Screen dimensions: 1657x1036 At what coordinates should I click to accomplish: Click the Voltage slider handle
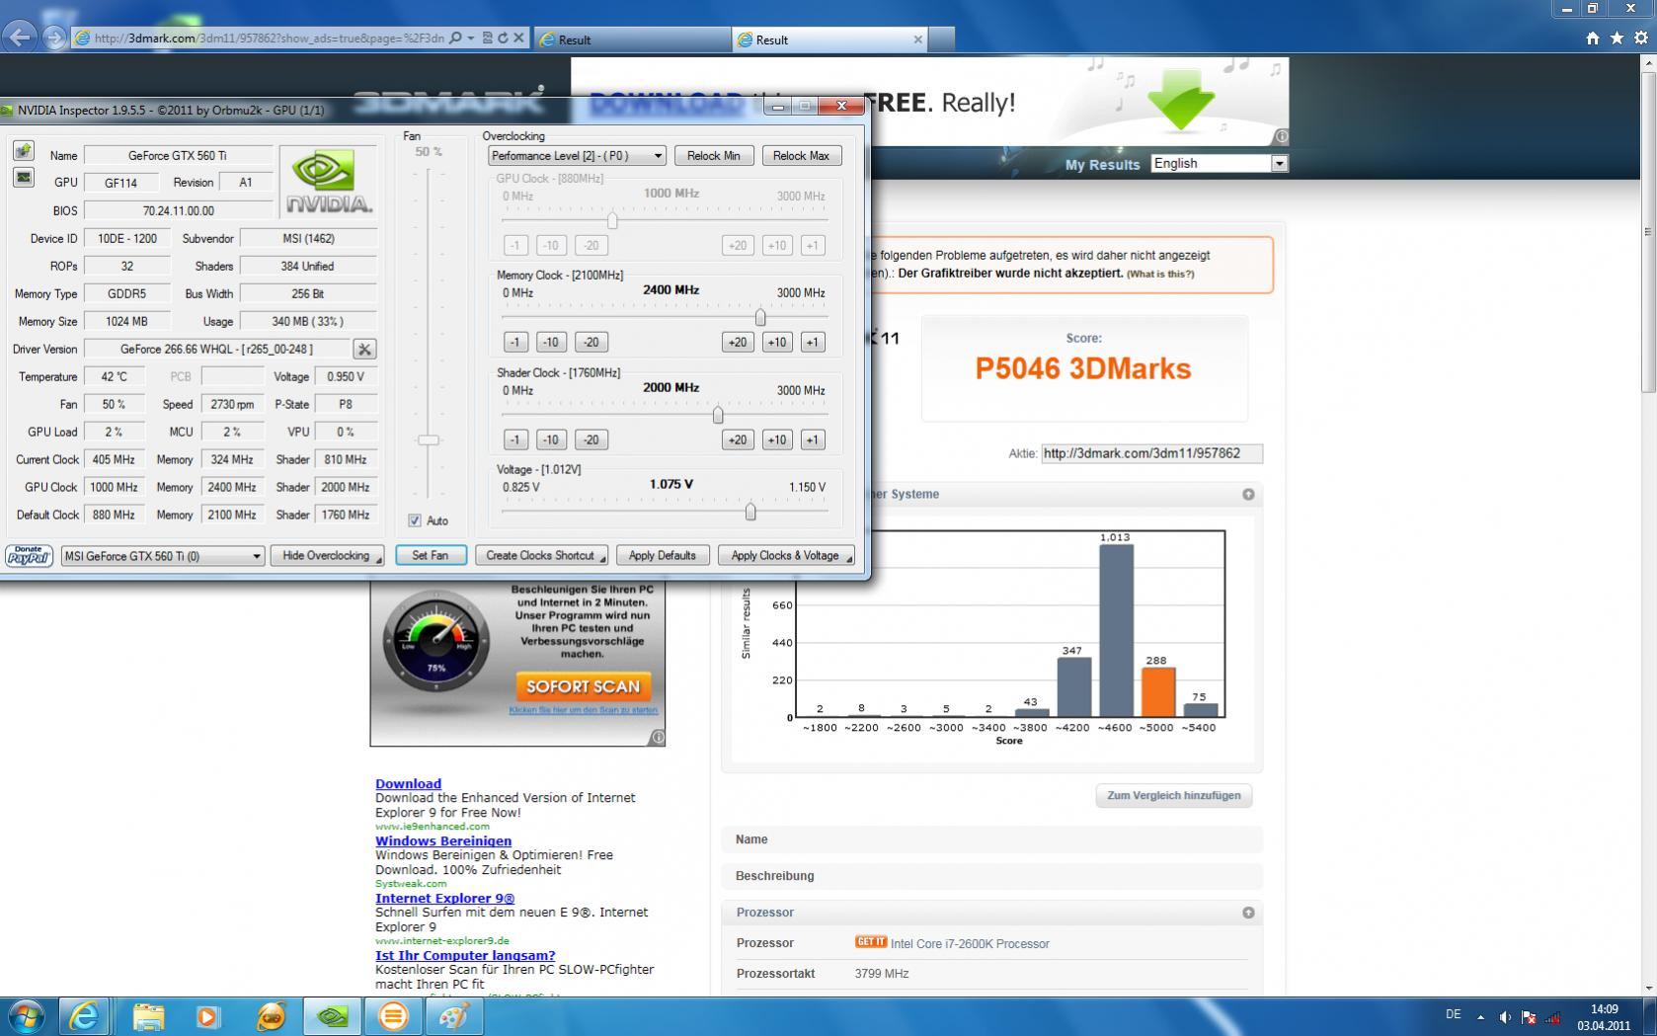click(x=750, y=512)
